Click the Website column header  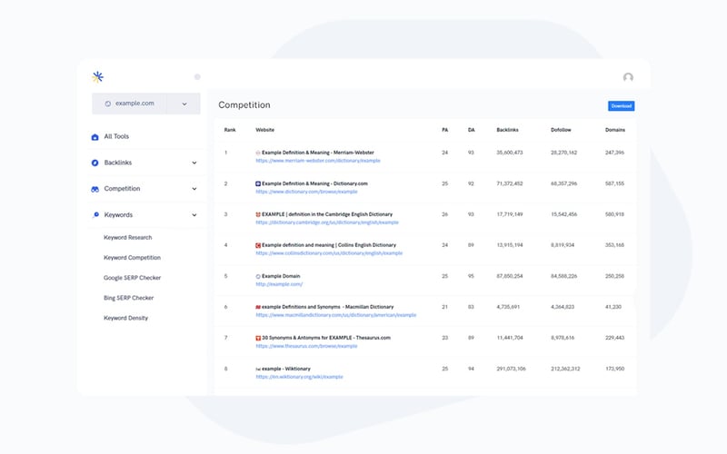pos(264,130)
